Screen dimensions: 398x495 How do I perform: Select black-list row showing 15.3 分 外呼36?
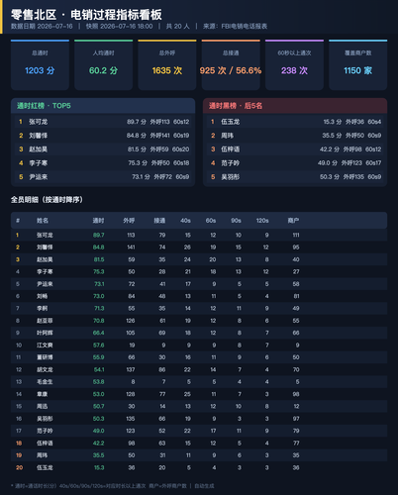(x=295, y=122)
